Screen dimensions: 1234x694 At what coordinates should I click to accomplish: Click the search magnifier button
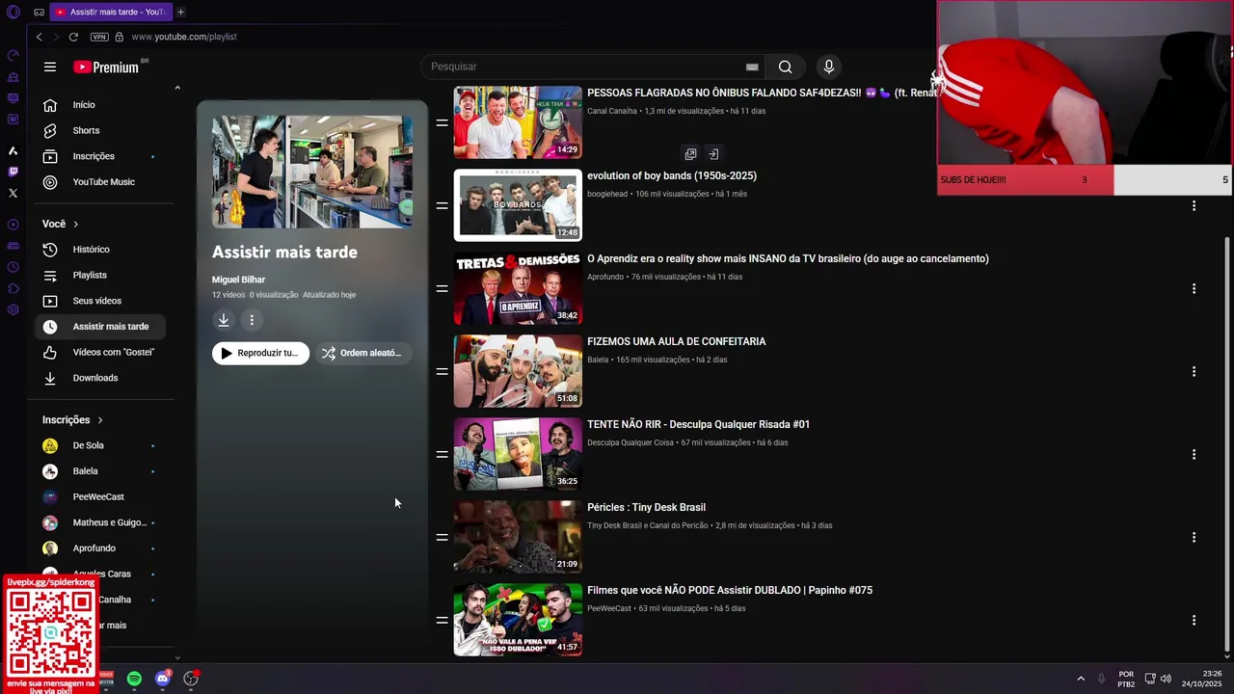pyautogui.click(x=786, y=67)
